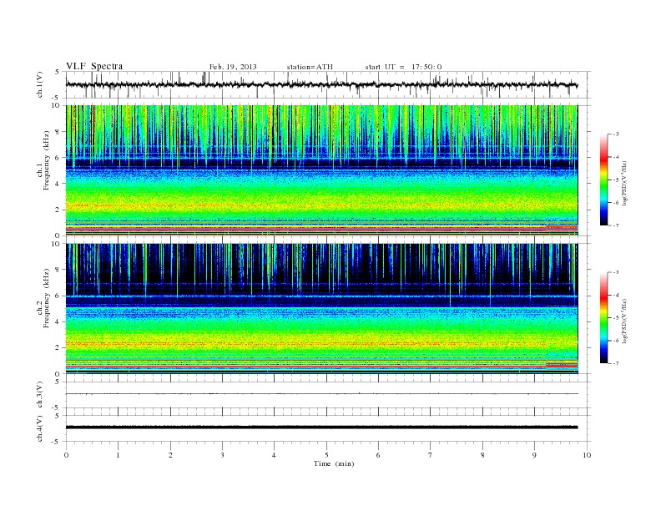The height and width of the screenshot is (511, 661).
Task: Click time-axis tick label "5"
Action: coord(326,455)
